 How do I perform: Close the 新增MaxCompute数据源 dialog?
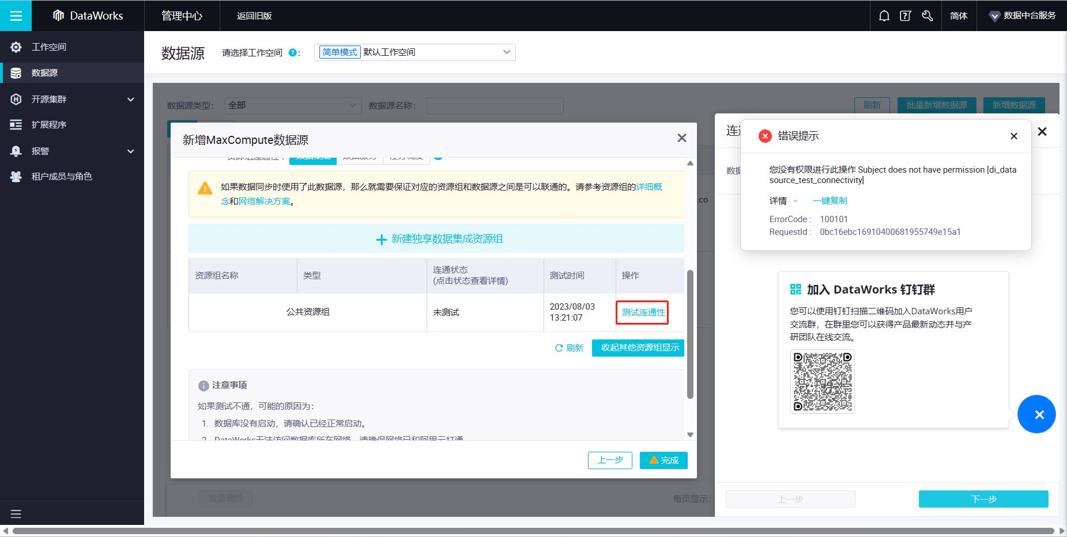tap(682, 138)
